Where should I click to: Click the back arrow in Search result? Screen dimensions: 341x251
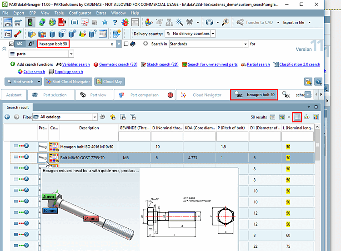[8, 117]
